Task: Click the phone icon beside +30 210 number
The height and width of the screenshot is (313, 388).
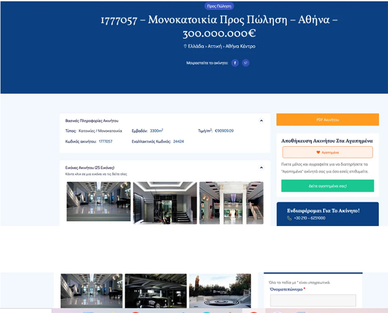Action: pyautogui.click(x=289, y=218)
